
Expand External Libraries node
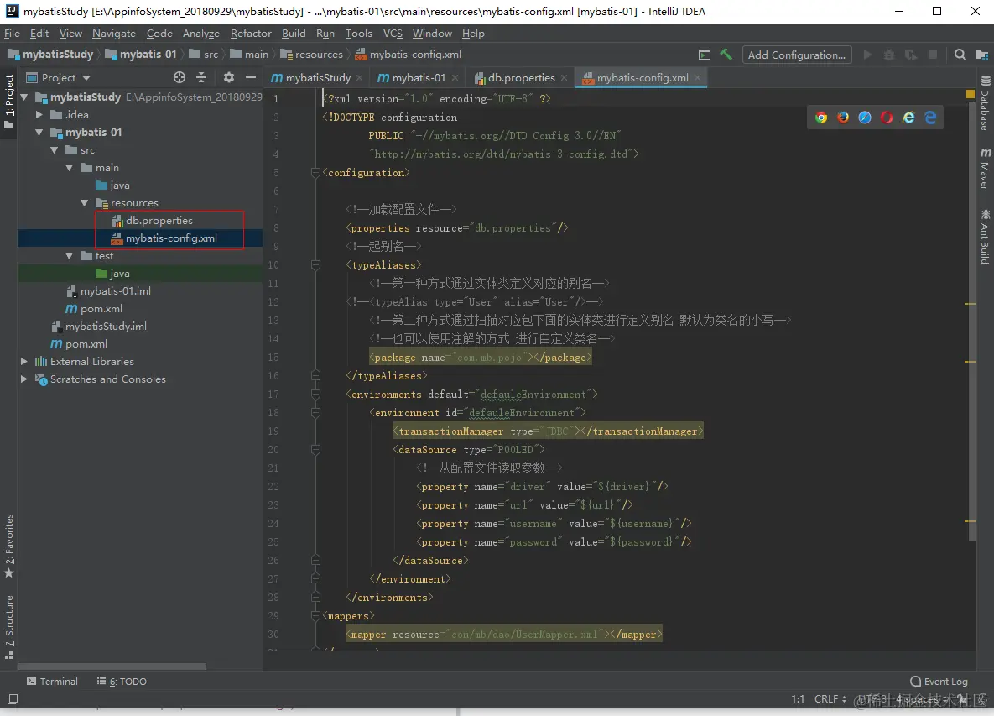[x=24, y=362]
